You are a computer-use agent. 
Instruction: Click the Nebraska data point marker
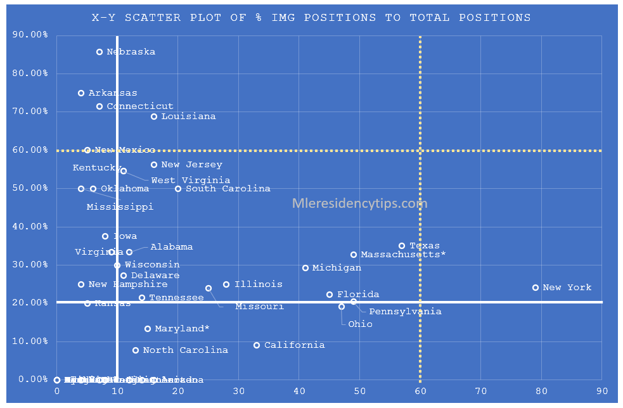[100, 52]
